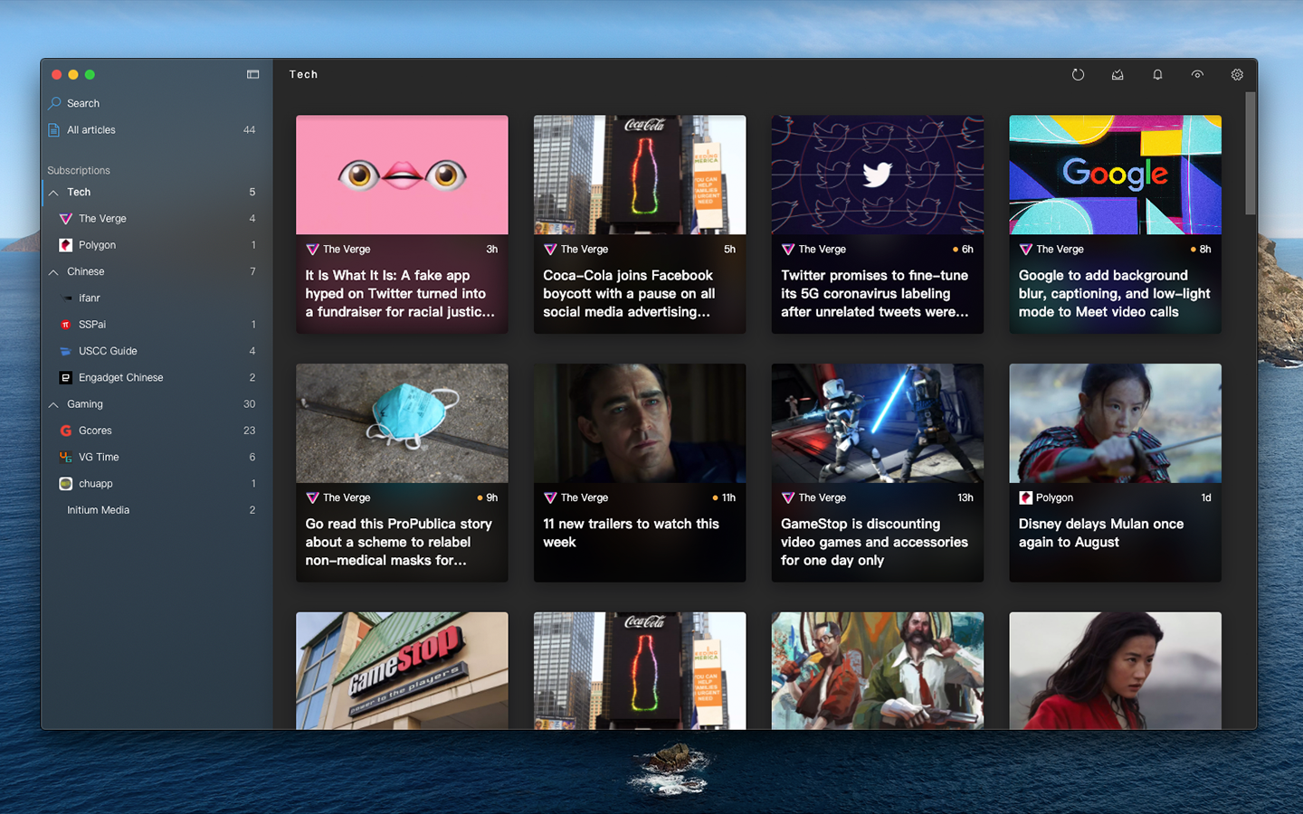Viewport: 1303px width, 814px height.
Task: Collapse the Gaming folder chevron
Action: point(53,404)
